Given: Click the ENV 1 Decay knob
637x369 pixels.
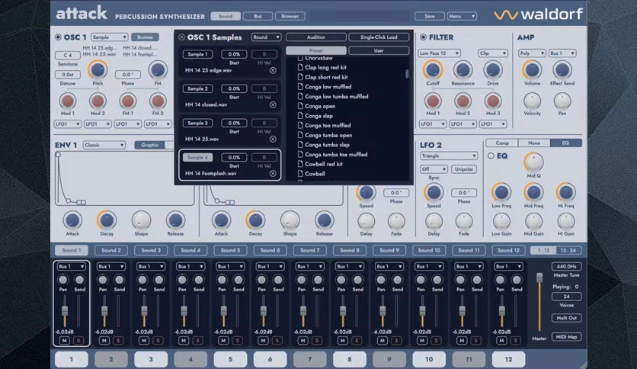Looking at the screenshot, I should tap(107, 220).
